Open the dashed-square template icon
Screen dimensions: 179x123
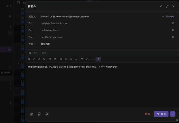pyautogui.click(x=39, y=114)
